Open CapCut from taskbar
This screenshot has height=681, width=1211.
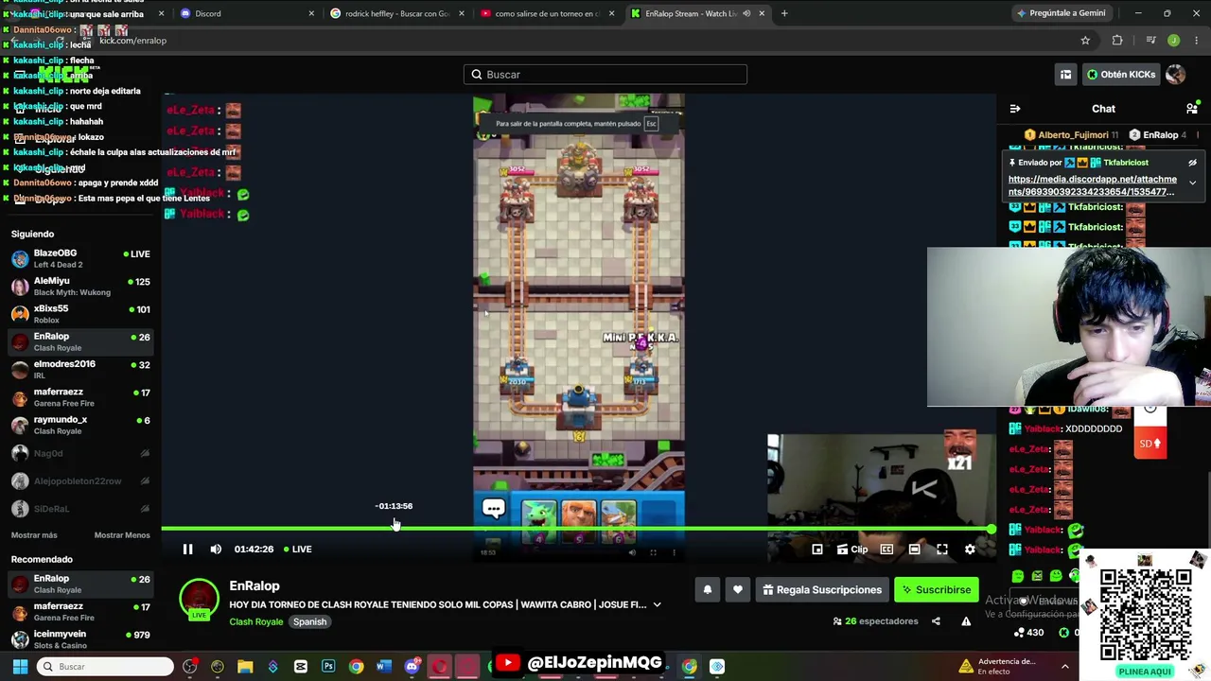click(x=301, y=667)
